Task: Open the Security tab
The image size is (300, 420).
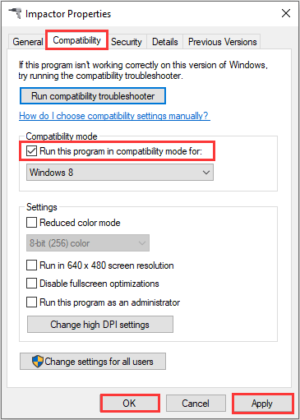Action: click(x=127, y=42)
